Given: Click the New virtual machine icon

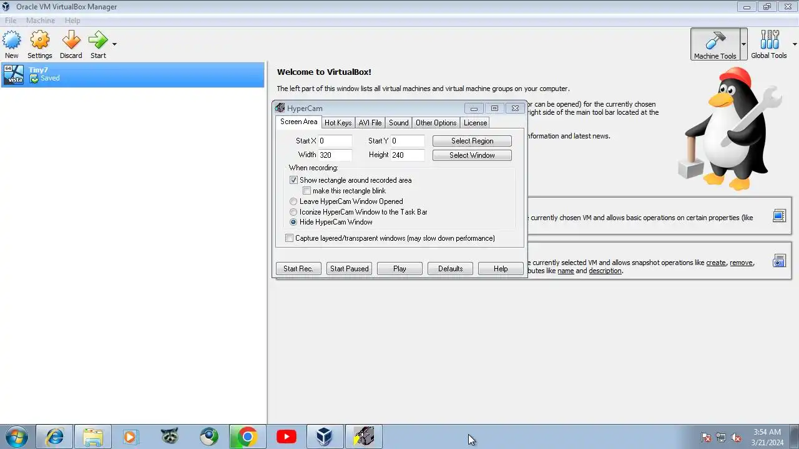Looking at the screenshot, I should 12,41.
